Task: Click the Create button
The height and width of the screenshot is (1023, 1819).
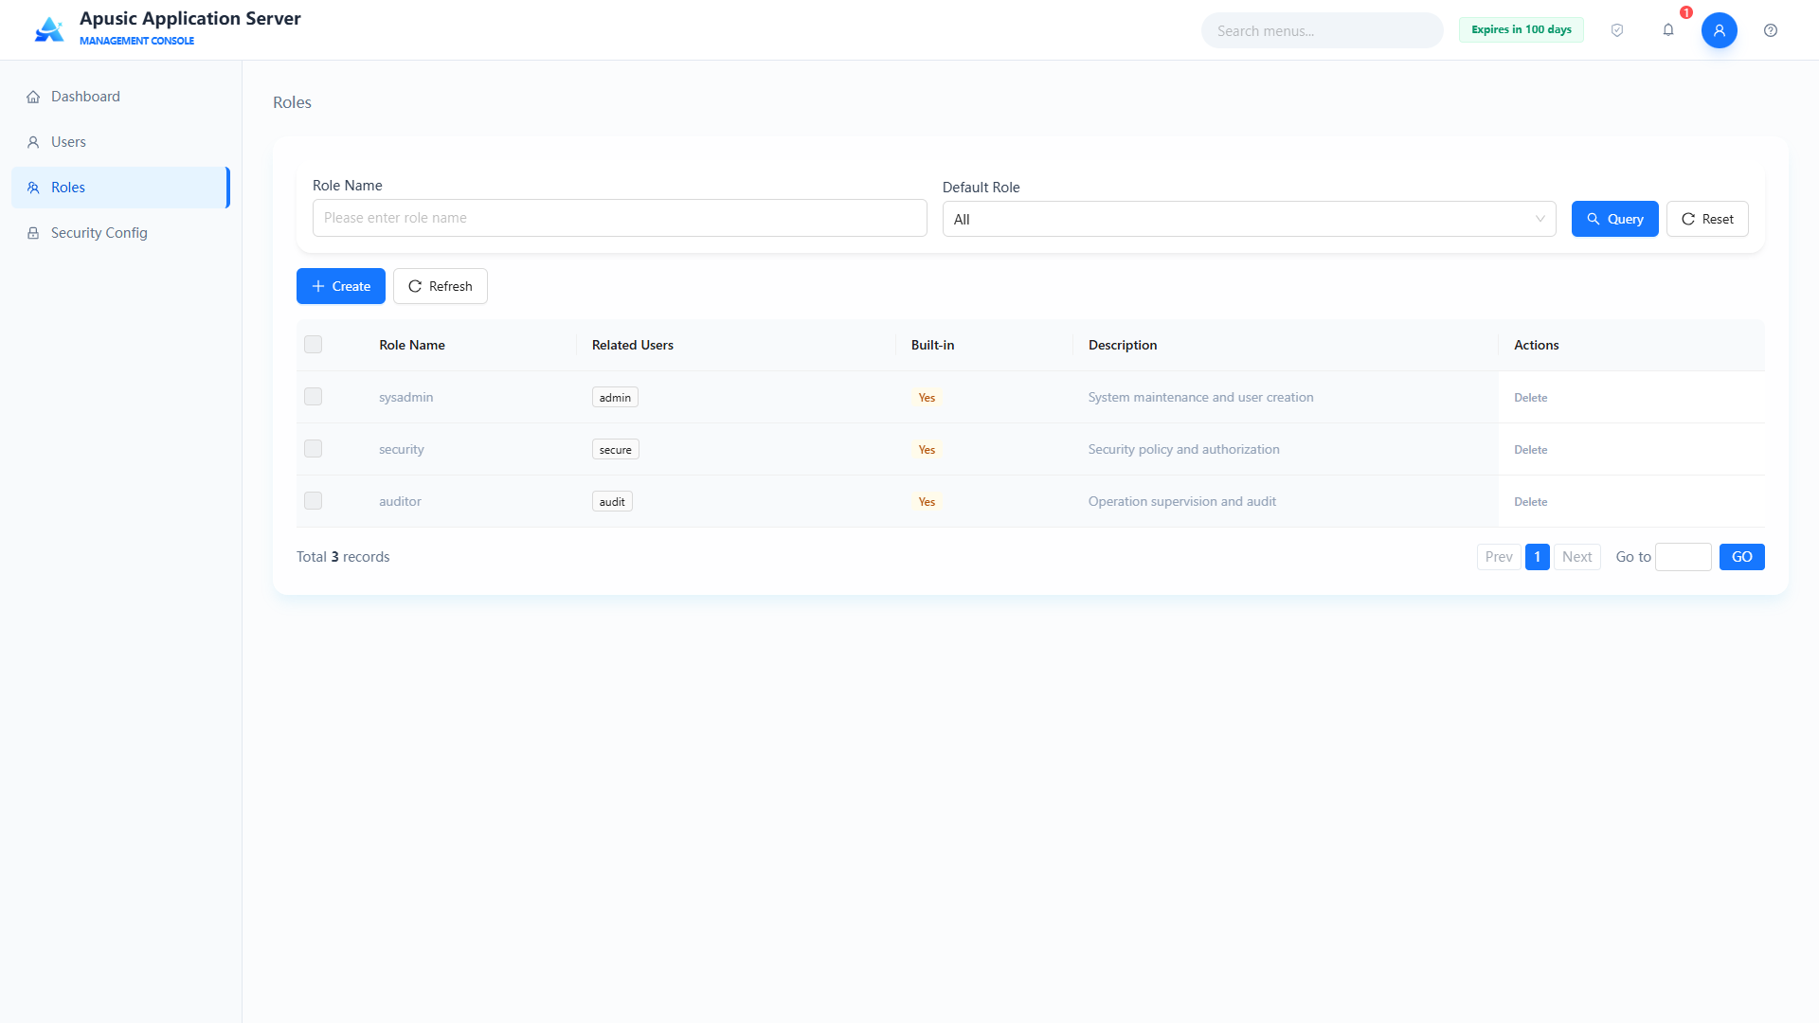Action: coord(341,286)
